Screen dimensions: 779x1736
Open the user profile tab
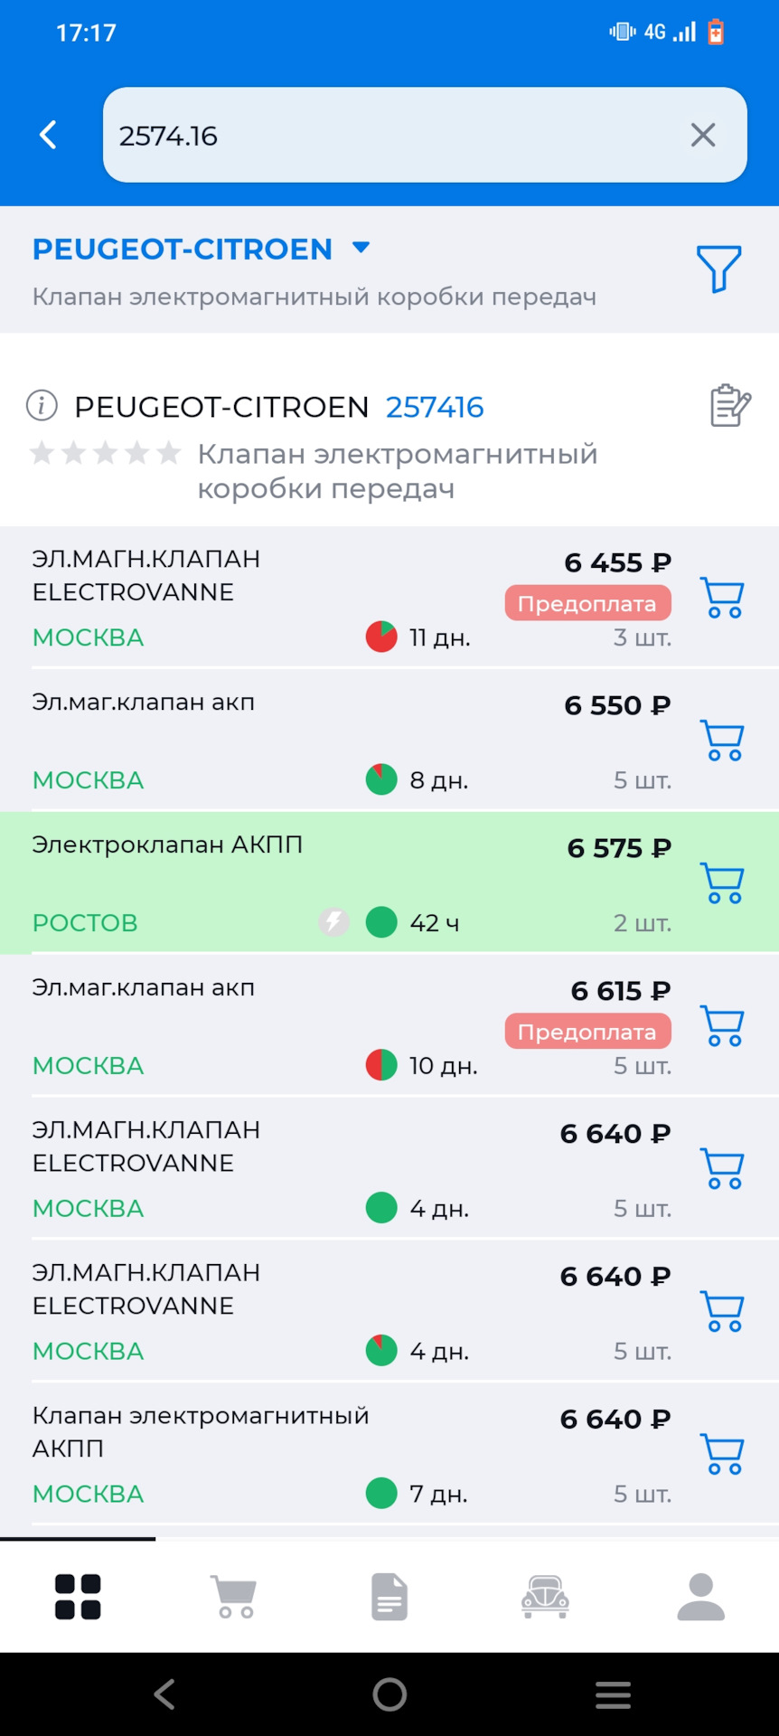pyautogui.click(x=700, y=1597)
